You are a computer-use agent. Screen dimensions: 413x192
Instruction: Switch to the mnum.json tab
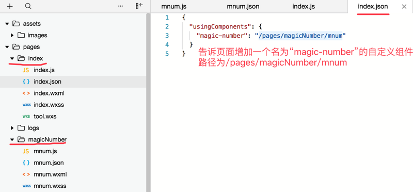243,7
